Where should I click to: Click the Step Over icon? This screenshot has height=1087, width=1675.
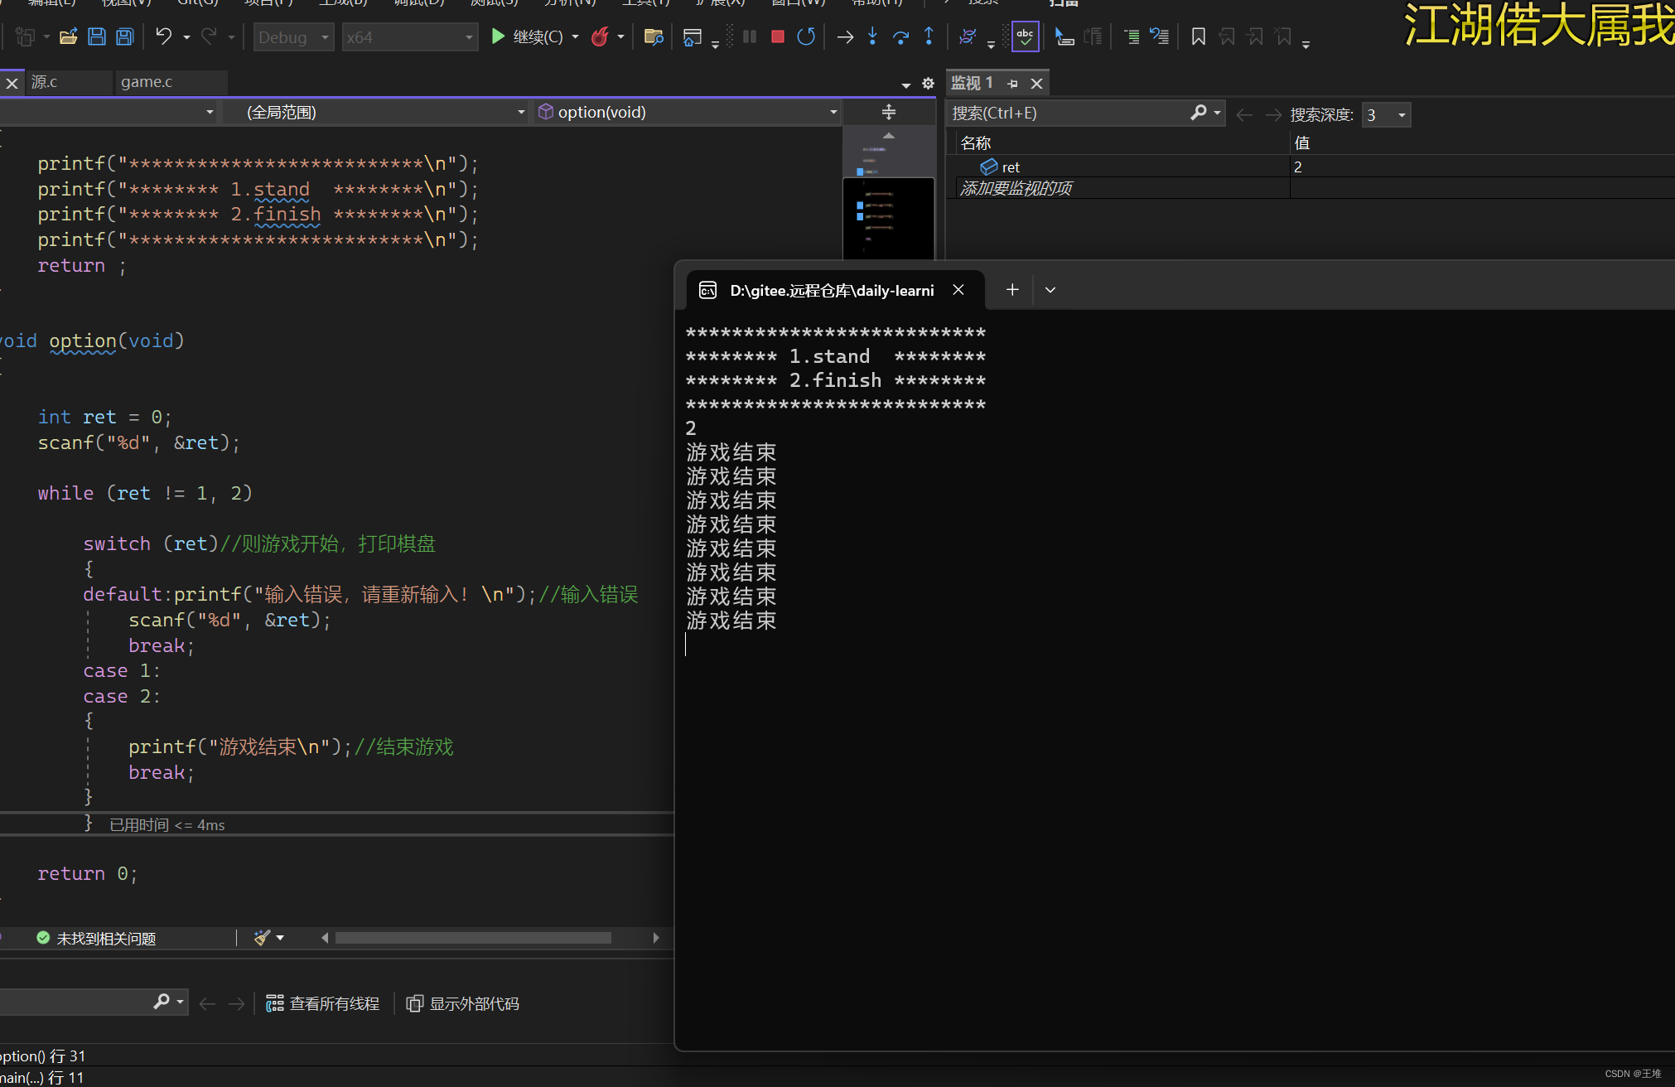[900, 36]
